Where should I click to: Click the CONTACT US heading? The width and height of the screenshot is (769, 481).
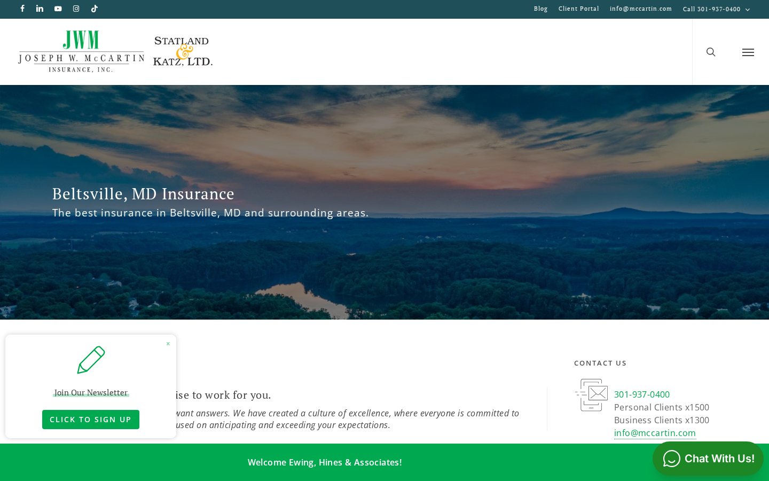pyautogui.click(x=600, y=363)
